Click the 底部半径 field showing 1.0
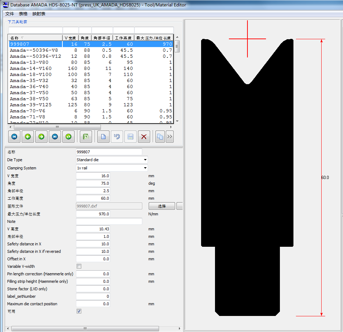The image size is (343, 332). click(x=93, y=236)
